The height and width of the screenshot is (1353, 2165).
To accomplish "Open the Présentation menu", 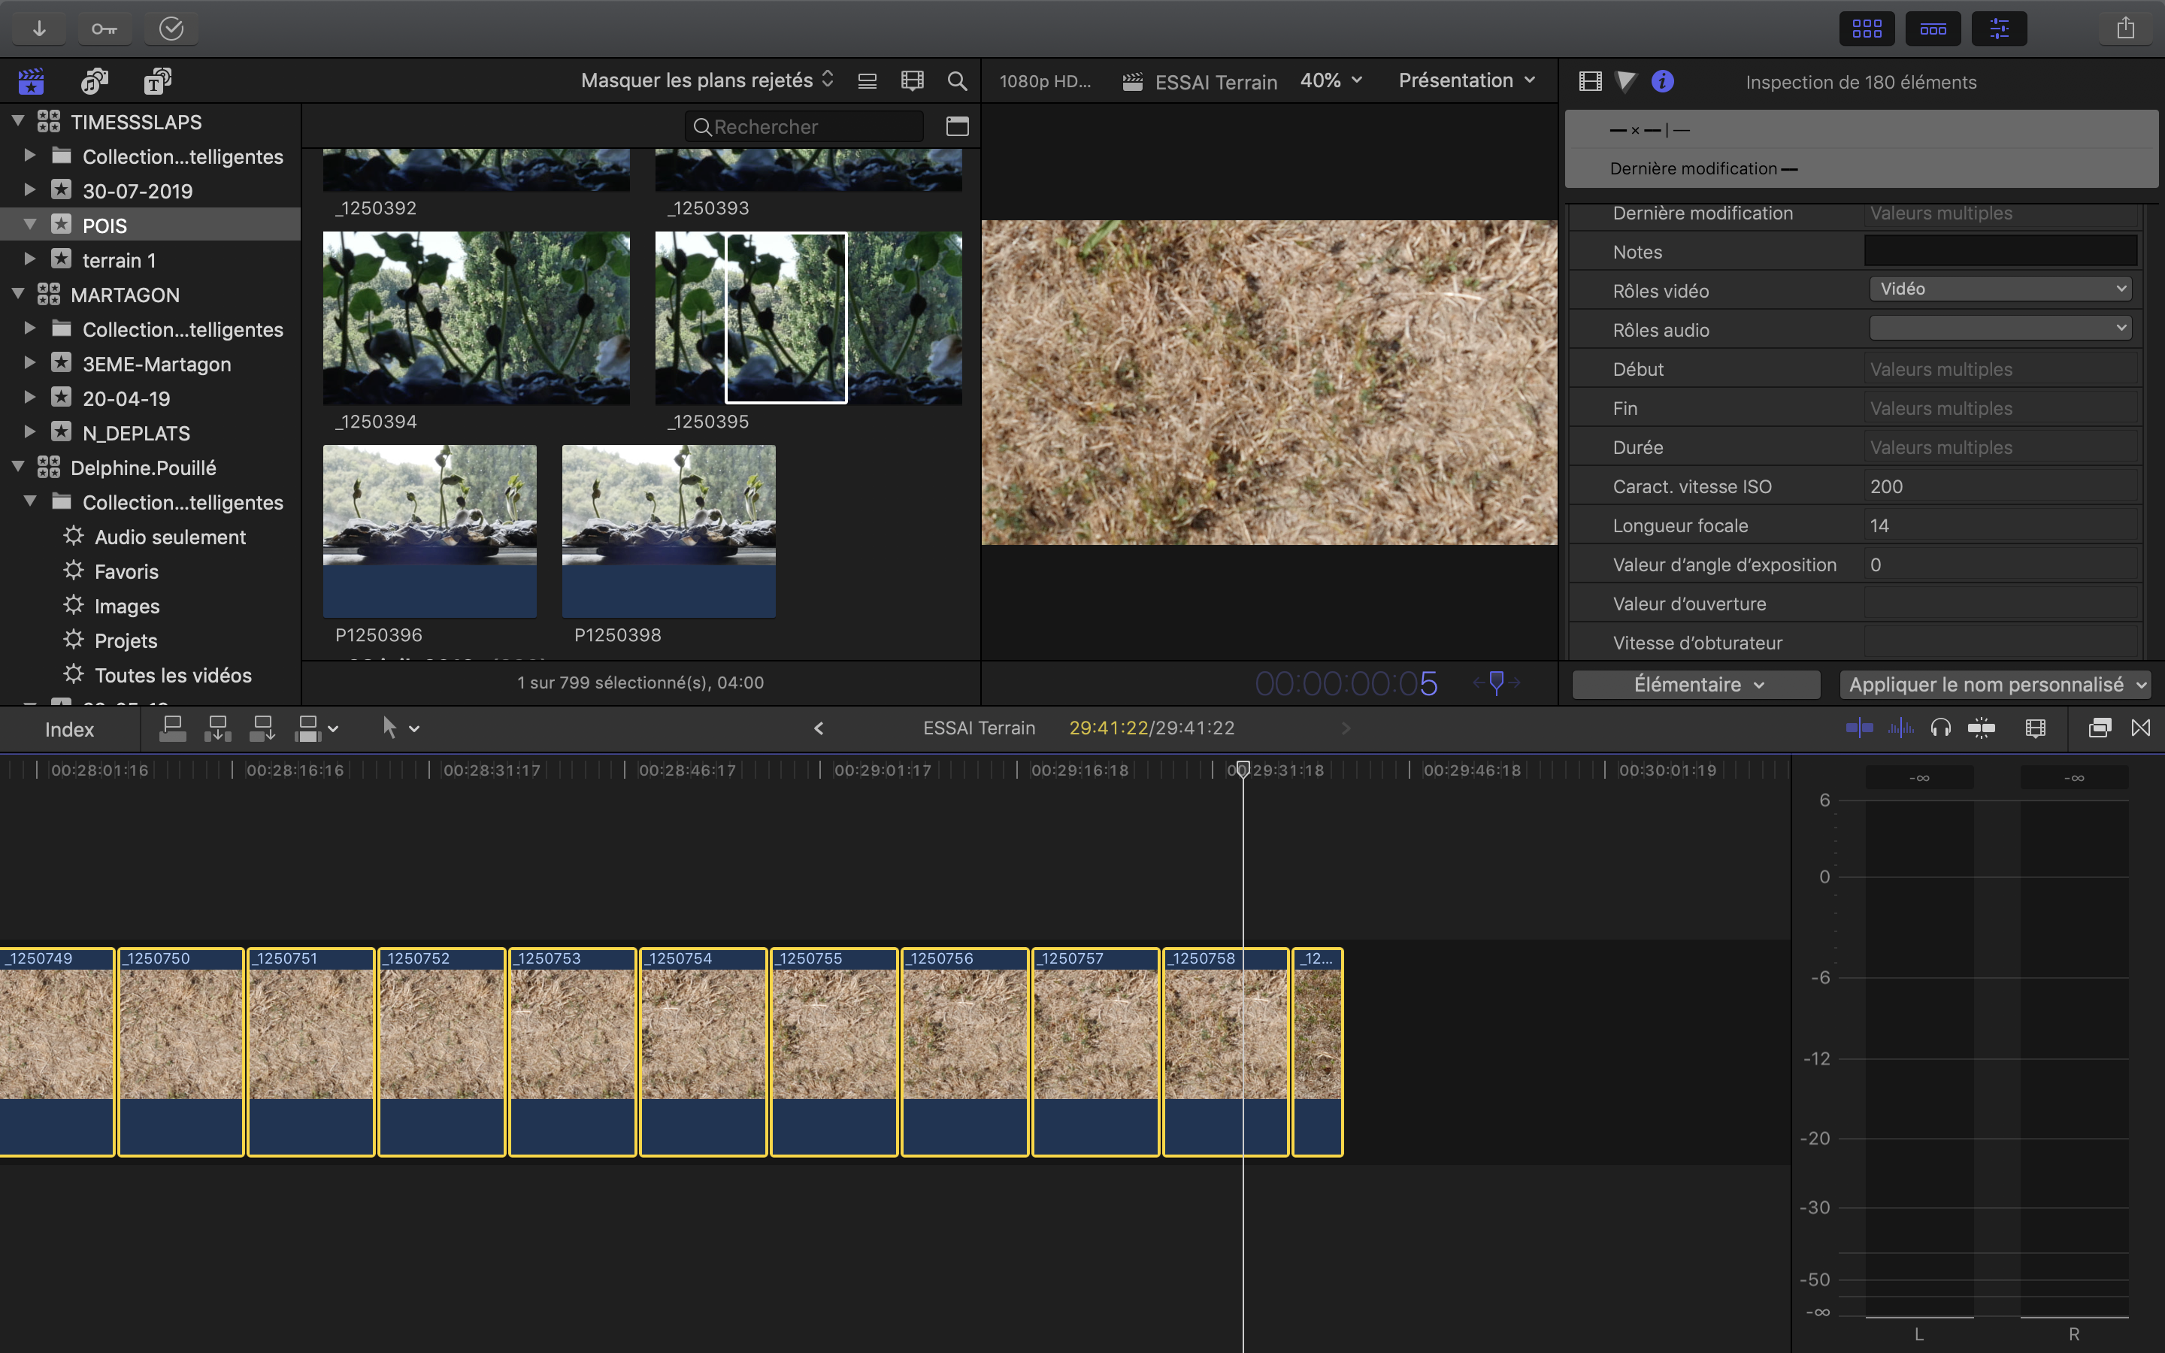I will tap(1467, 80).
